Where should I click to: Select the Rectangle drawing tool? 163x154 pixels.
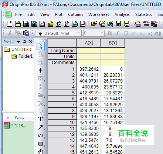41,144
